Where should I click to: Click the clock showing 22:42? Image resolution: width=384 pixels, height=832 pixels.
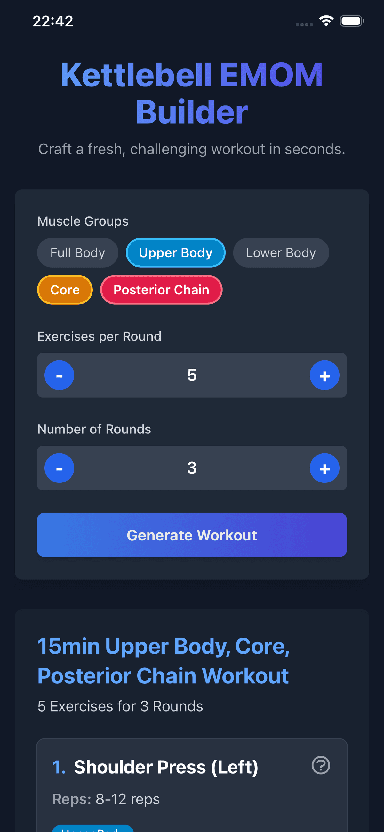coord(53,21)
